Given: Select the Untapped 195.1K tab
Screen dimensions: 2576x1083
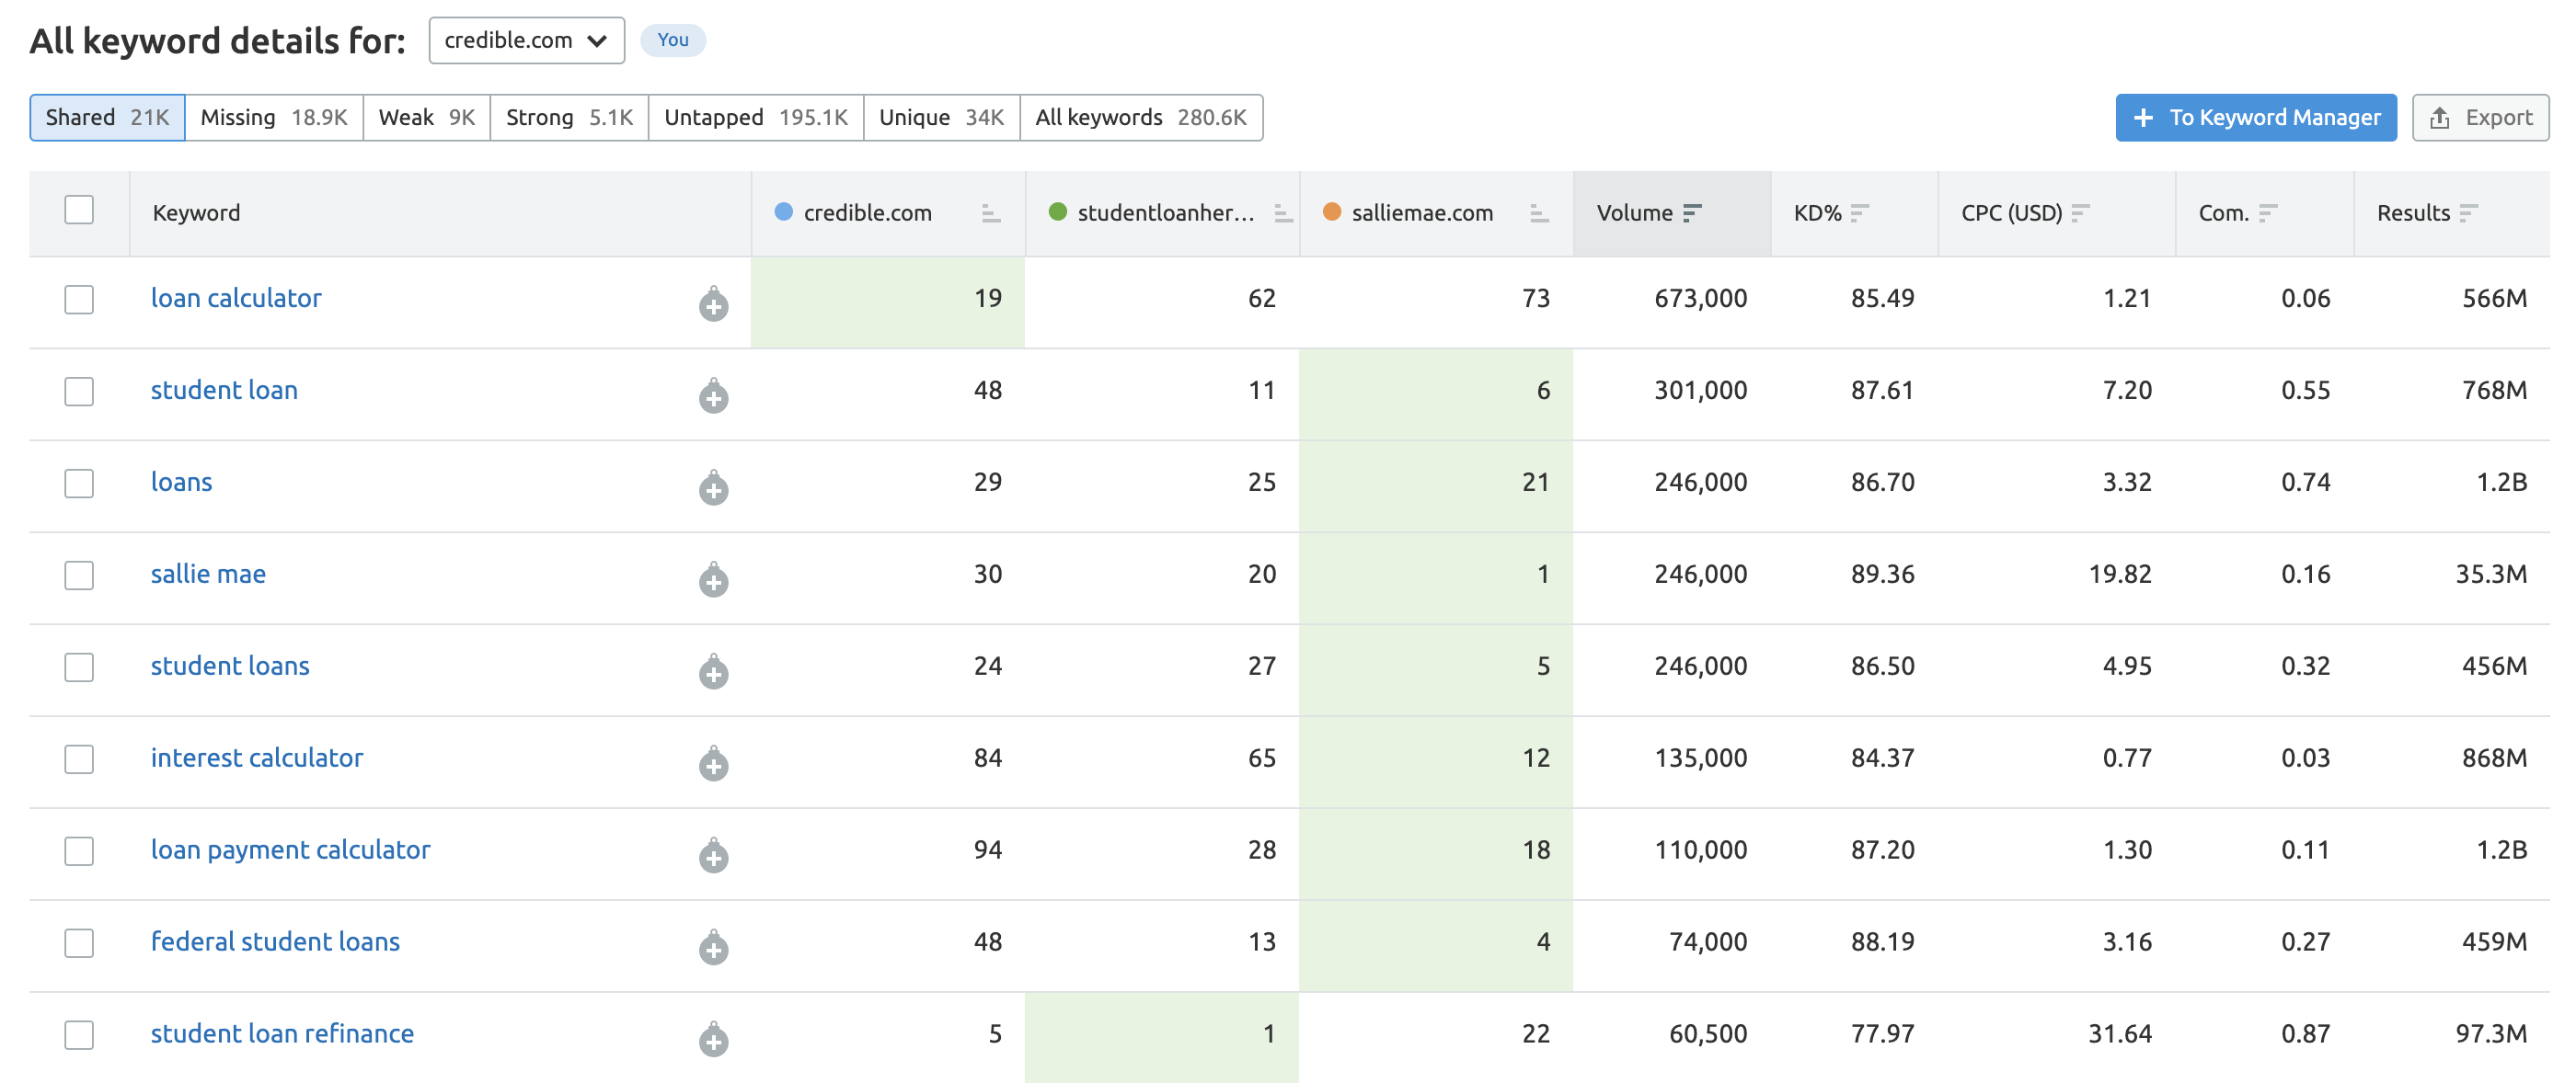Looking at the screenshot, I should (x=756, y=118).
